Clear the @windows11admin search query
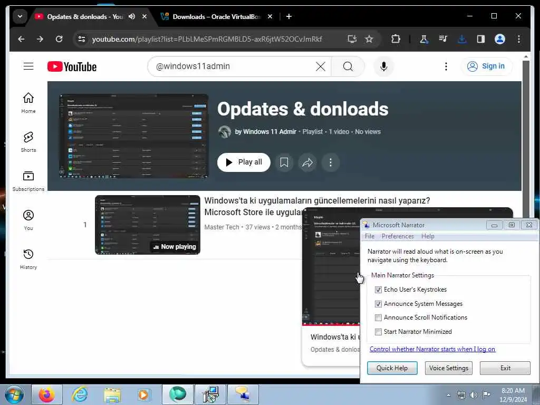 (320, 66)
